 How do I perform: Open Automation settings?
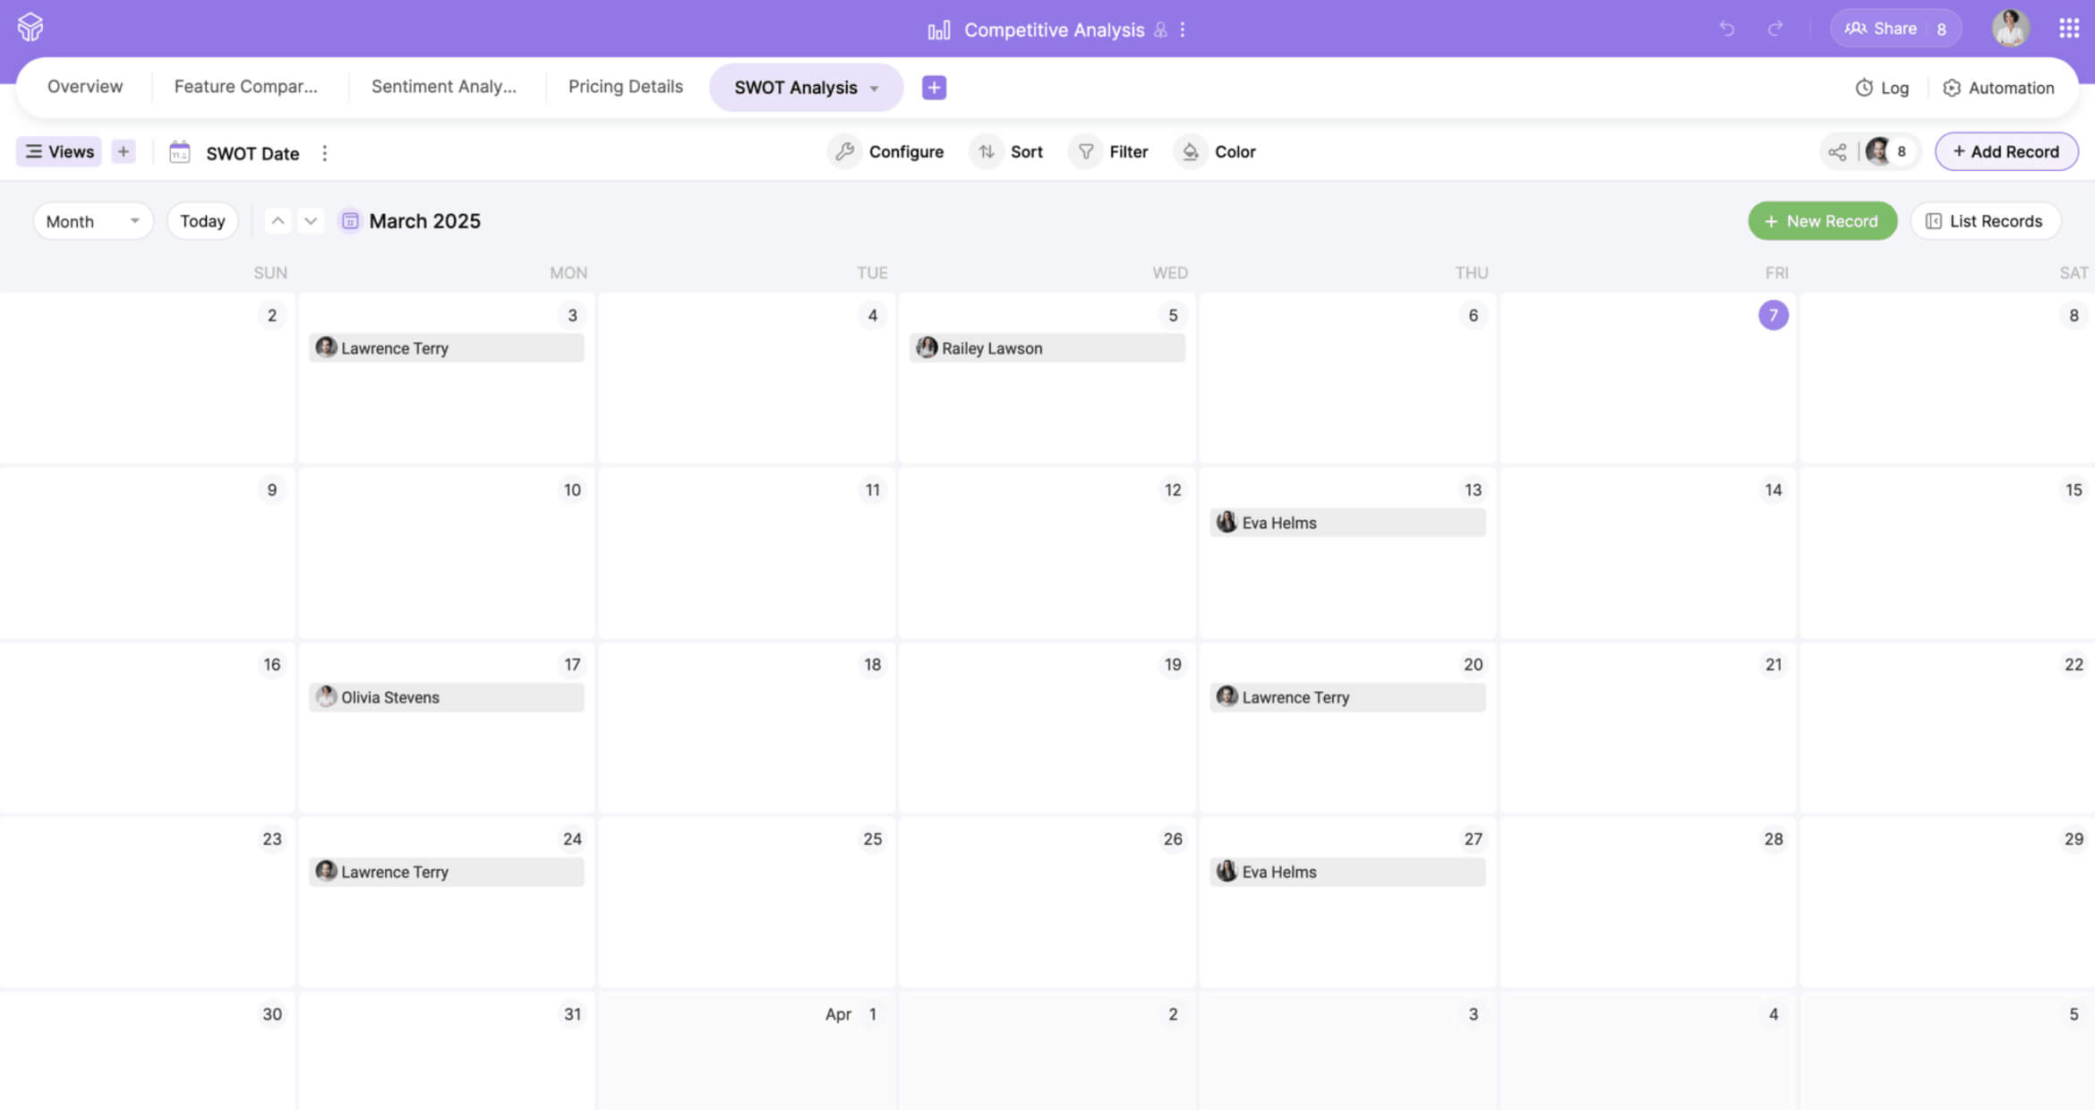[1998, 88]
